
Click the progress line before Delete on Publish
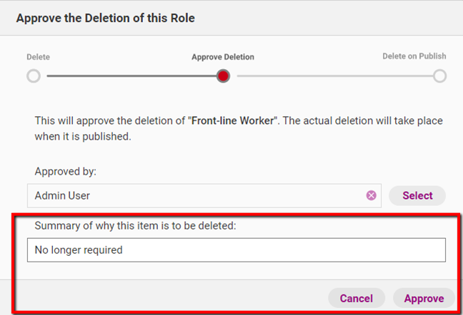coord(332,76)
